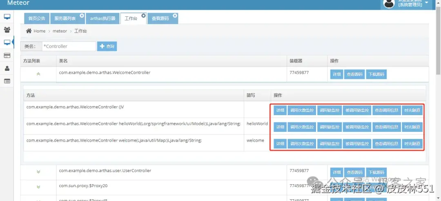Click 时光隧道 in the welcome(Map) method row
Viewport: 441px width, 201px height.
pos(412,144)
